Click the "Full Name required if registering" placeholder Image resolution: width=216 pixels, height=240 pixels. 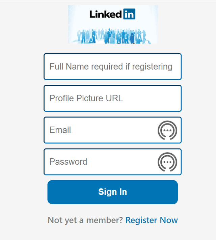[111, 66]
